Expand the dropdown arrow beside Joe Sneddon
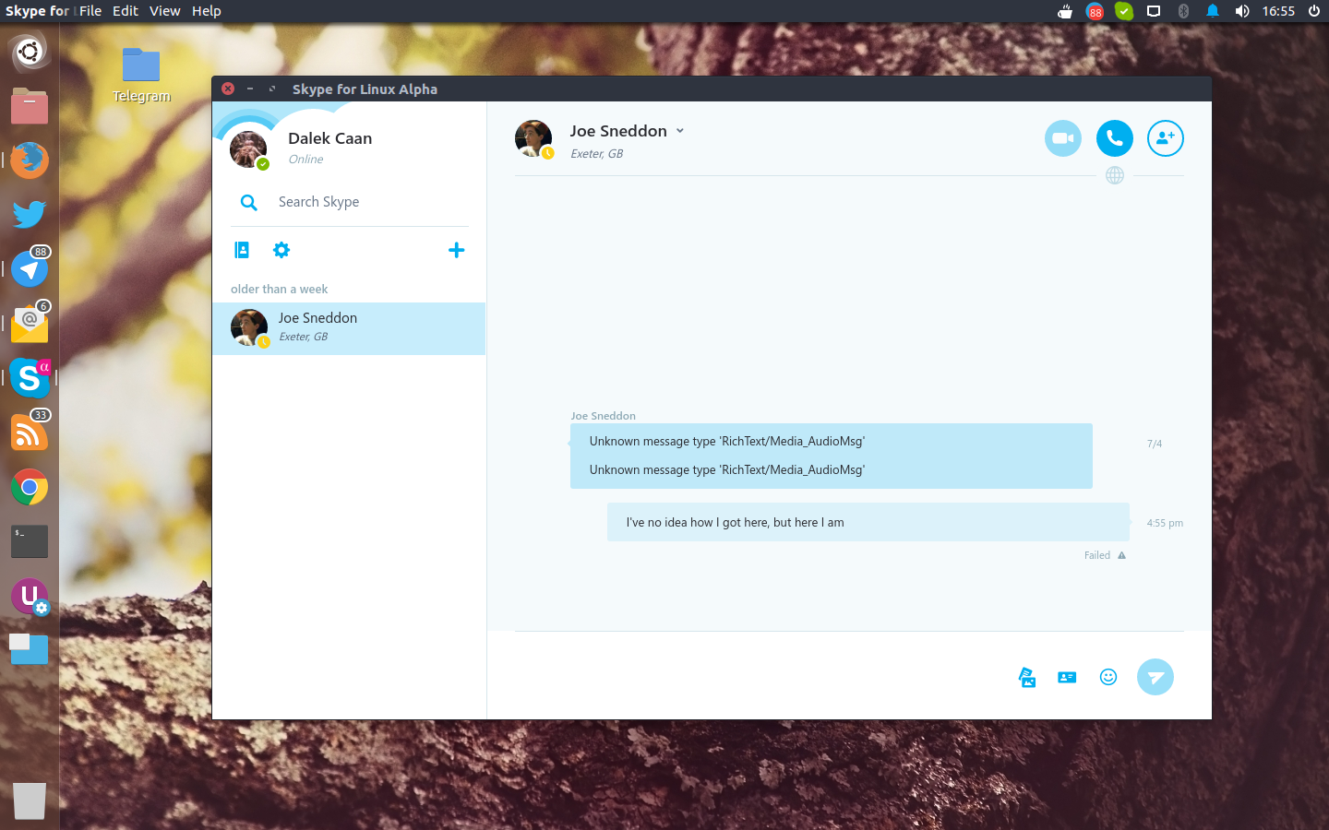Image resolution: width=1329 pixels, height=830 pixels. tap(680, 131)
